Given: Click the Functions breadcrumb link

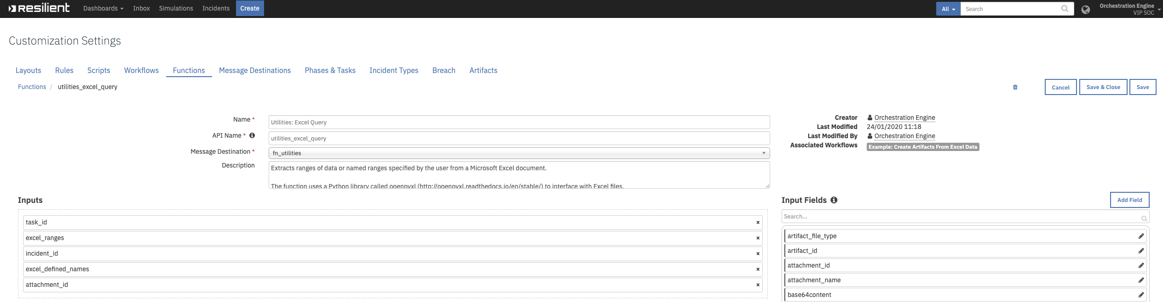Looking at the screenshot, I should [x=32, y=87].
